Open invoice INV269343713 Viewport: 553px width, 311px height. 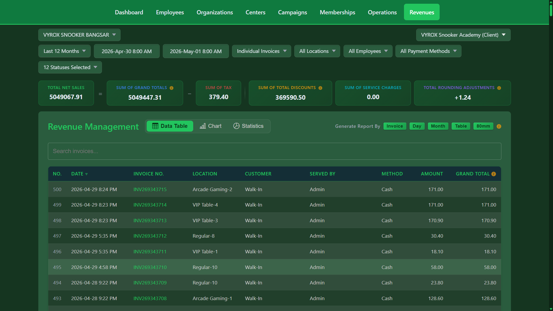click(150, 220)
